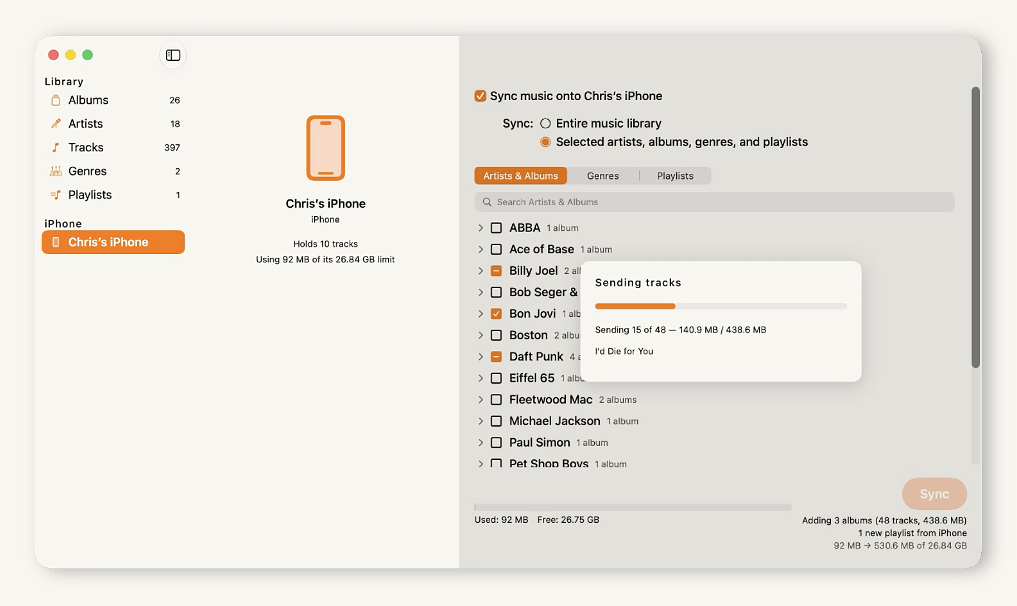Click the Playlists list icon

(x=56, y=195)
